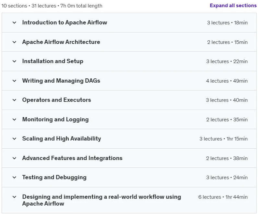
Task: Expand the Scaling and High Availability chevron
Action: pos(14,139)
